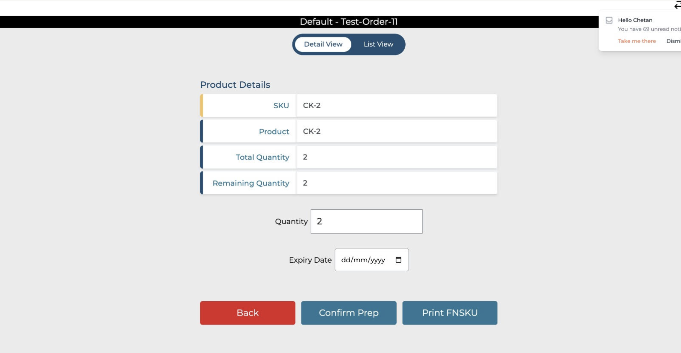Focus the Quantity input field

(366, 221)
